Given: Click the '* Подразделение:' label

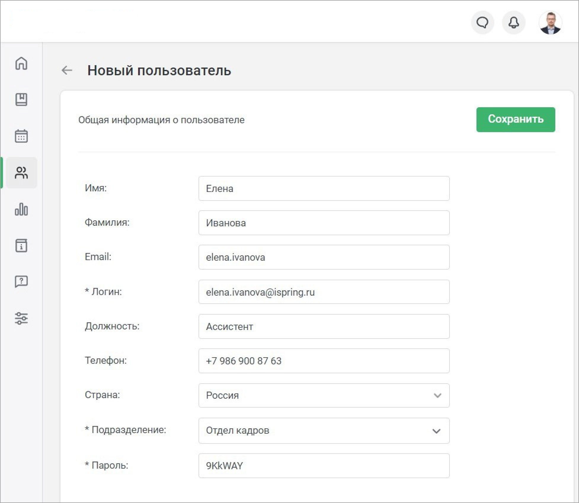Looking at the screenshot, I should [x=125, y=430].
